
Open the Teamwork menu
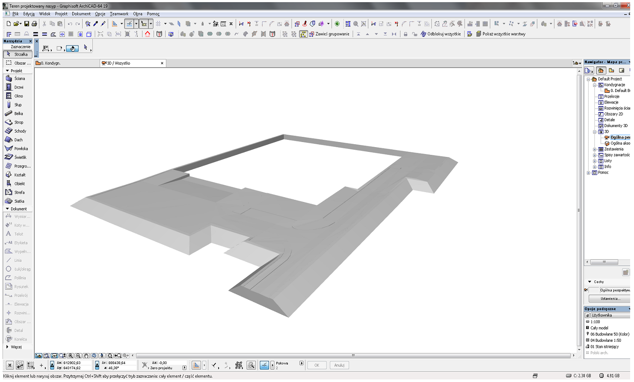click(119, 14)
